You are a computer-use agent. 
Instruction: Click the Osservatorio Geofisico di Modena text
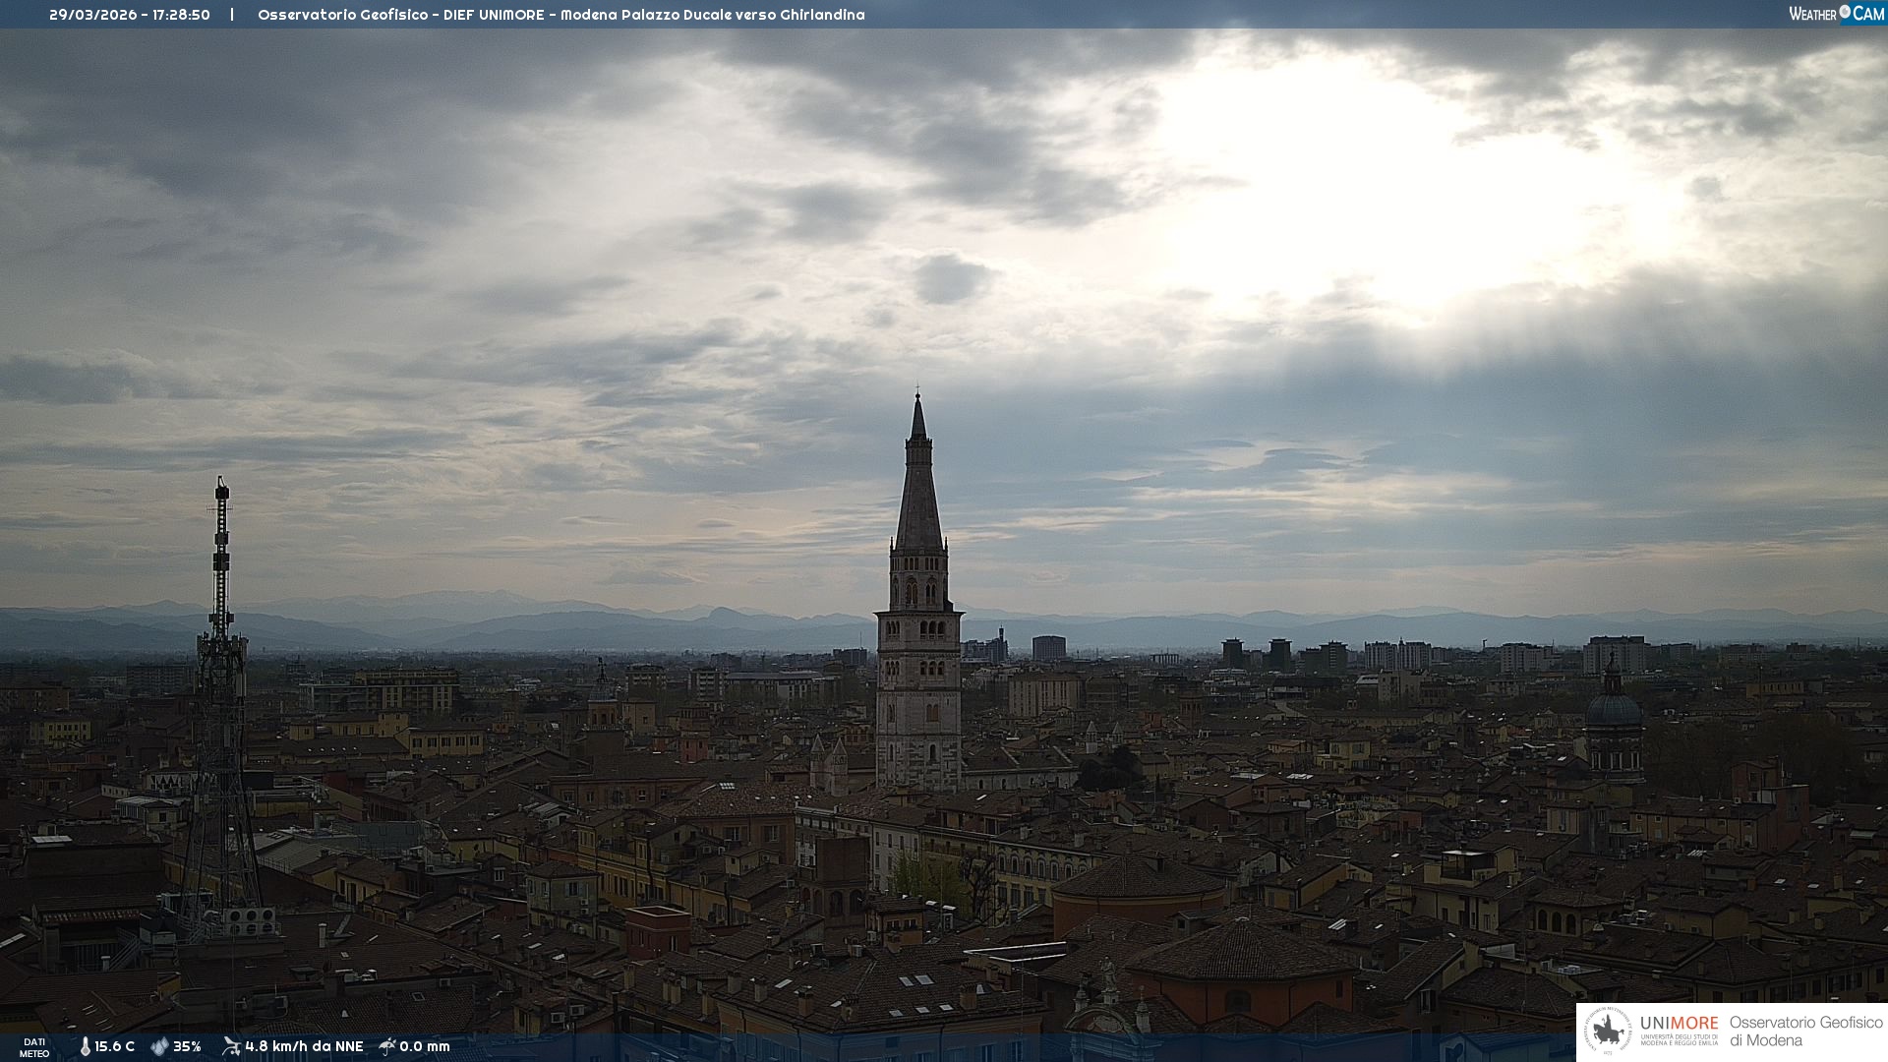coord(1805,1032)
